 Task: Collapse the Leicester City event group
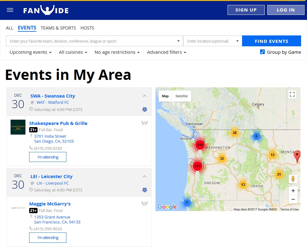(x=144, y=177)
